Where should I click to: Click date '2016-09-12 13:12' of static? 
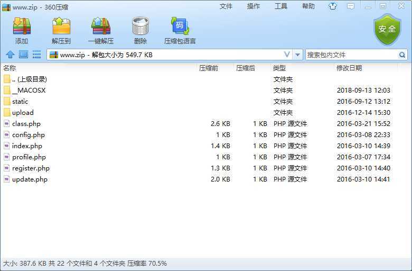(363, 102)
